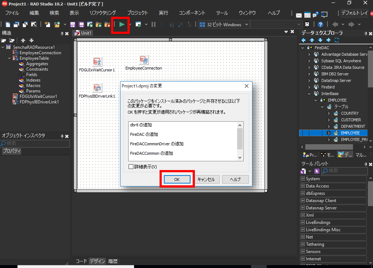Image resolution: width=373 pixels, height=268 pixels.
Task: Click the Forward navigation arrow in toolbar
Action: click(x=352, y=24)
